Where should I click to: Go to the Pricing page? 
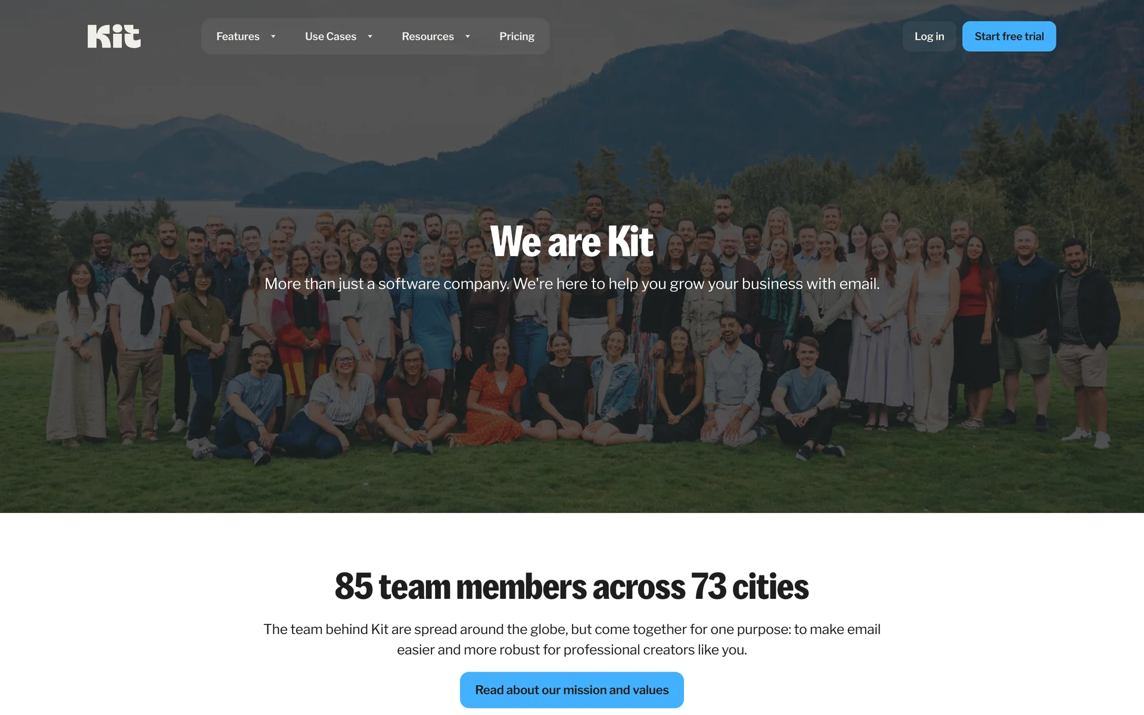click(x=517, y=36)
